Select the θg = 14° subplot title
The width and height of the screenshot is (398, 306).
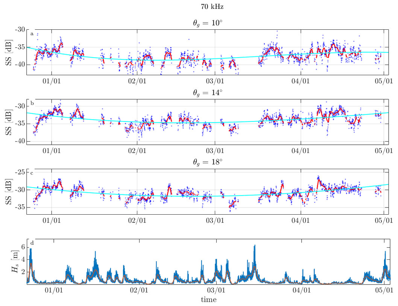[205, 92]
